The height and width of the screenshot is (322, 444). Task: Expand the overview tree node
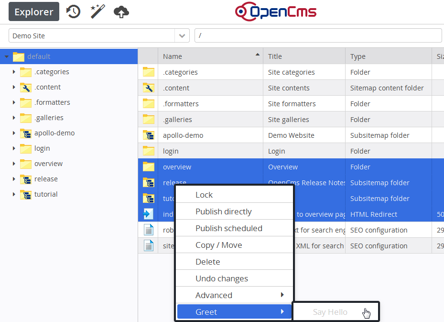tap(13, 164)
